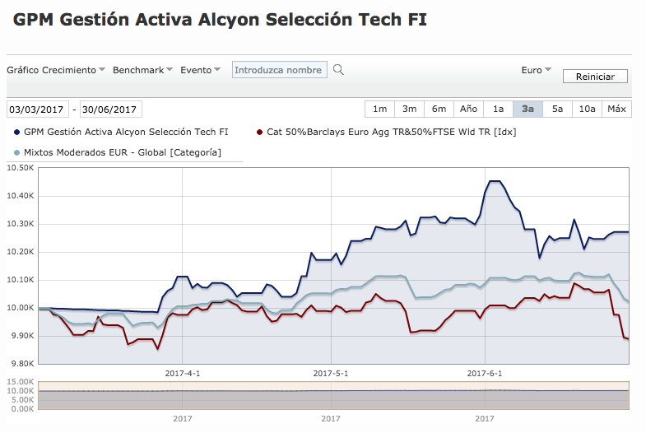The width and height of the screenshot is (646, 433).
Task: Click the Reiniciar button
Action: coord(595,77)
